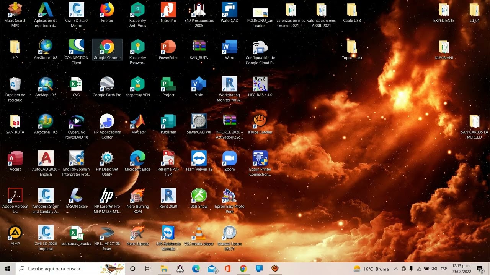Select the Civil 3D 2020 Metric shortcut
This screenshot has width=490, height=275.
77,15
